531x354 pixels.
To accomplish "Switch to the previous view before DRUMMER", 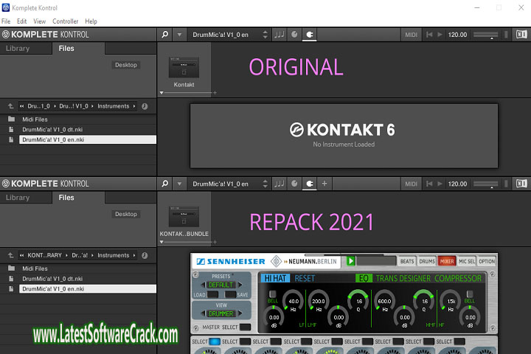I will point(203,313).
